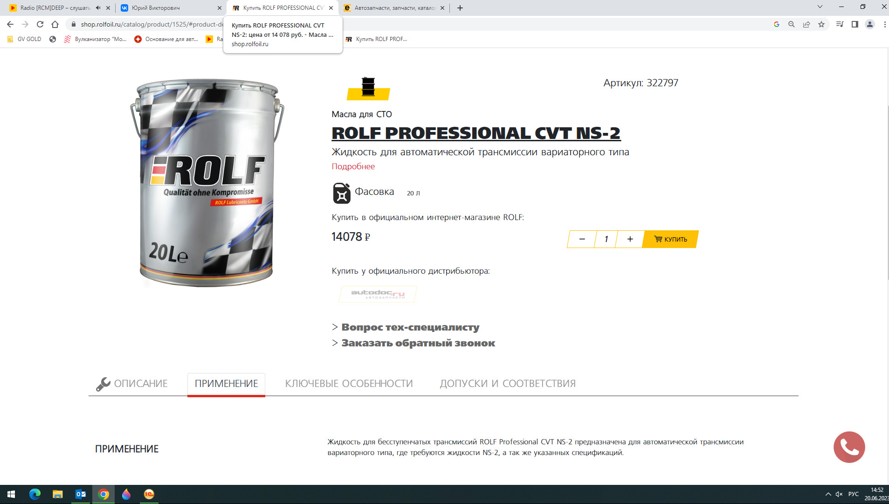Open a new browser tab
The height and width of the screenshot is (504, 889).
click(460, 8)
